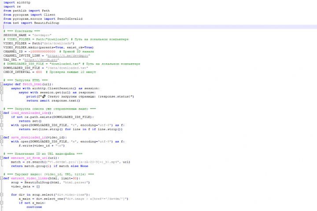Screen dimensions: 317x211
Task: Place cursor on empty highlighted line after imports
Action: [x=160, y=27]
